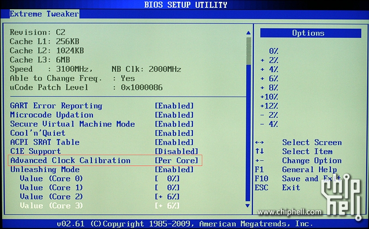369x229 pixels.
Task: Click the scrollbar down arrow
Action: pyautogui.click(x=248, y=205)
